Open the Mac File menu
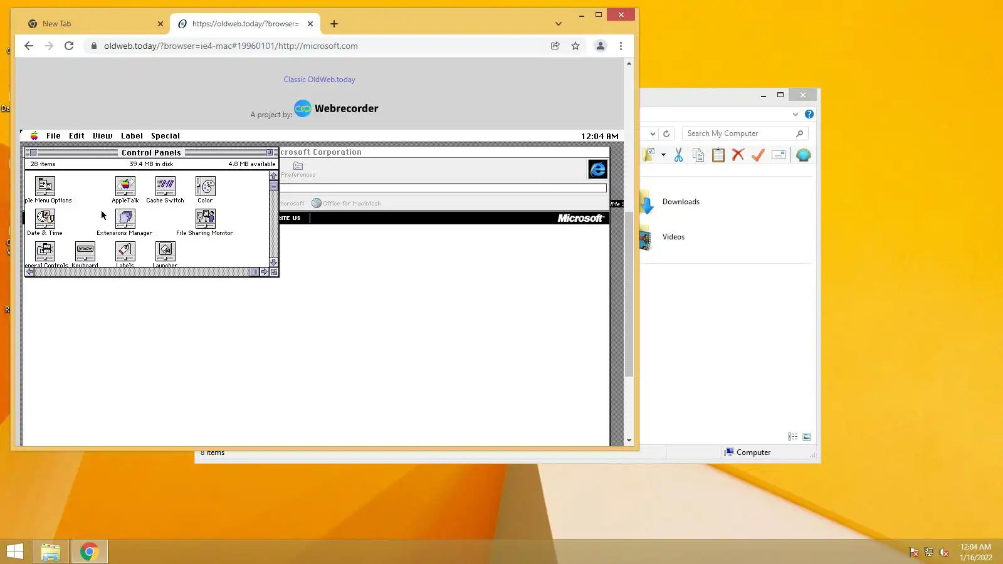1003x564 pixels. click(x=53, y=136)
